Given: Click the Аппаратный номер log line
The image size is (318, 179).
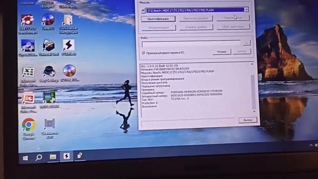Looking at the screenshot, I should click(182, 95).
